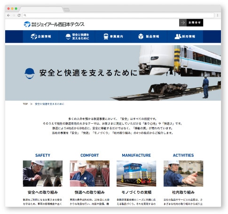Reload the page with the refresh icon
Screen dimensions: 228x214
point(19,16)
